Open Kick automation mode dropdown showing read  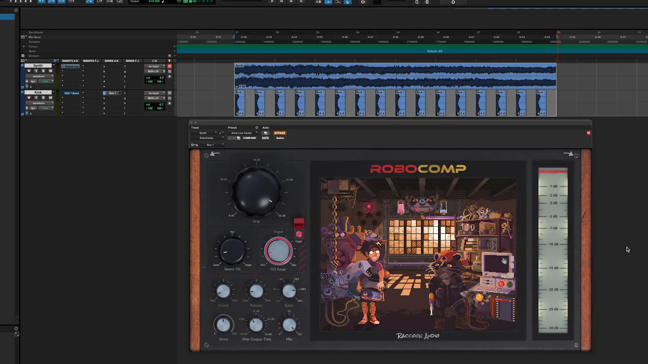point(46,108)
